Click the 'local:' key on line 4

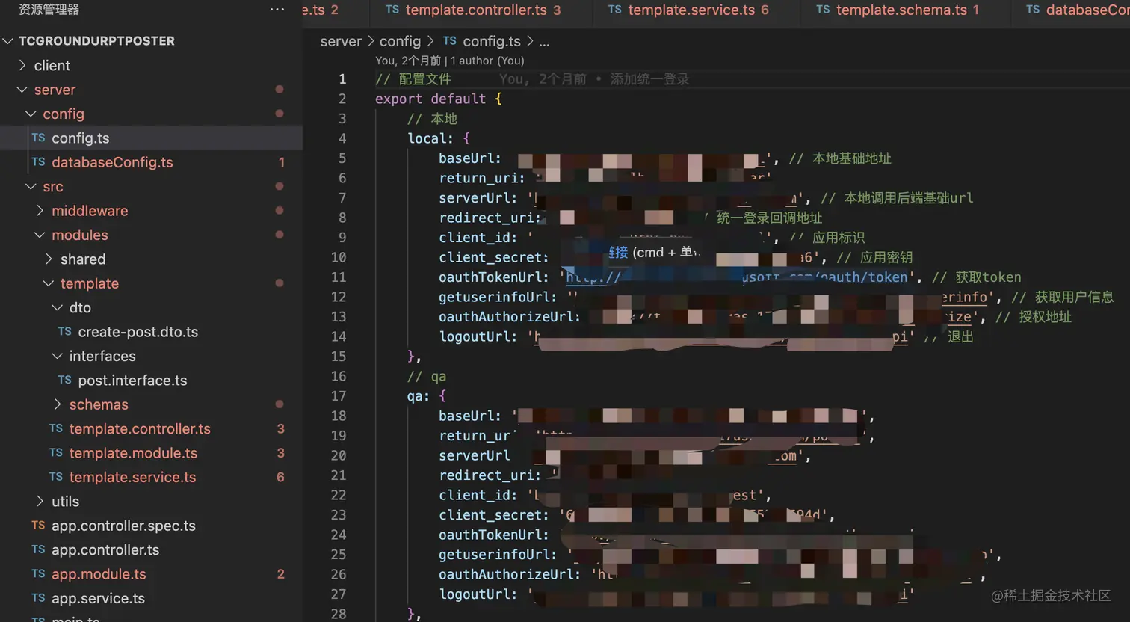click(430, 138)
